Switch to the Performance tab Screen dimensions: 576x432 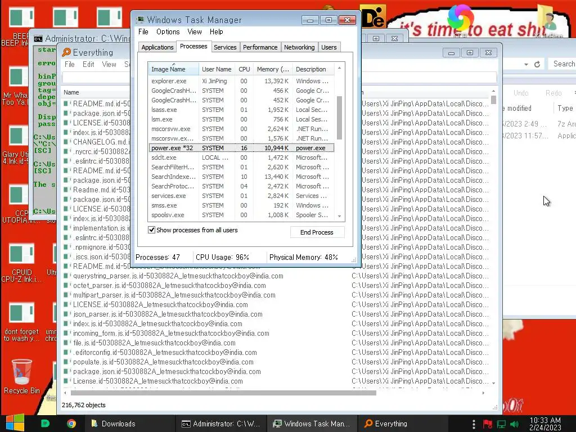260,47
